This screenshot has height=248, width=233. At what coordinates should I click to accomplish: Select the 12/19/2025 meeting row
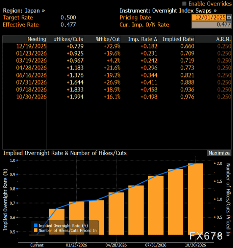(x=31, y=46)
